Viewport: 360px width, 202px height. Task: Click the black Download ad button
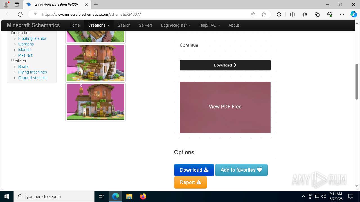coord(225,65)
